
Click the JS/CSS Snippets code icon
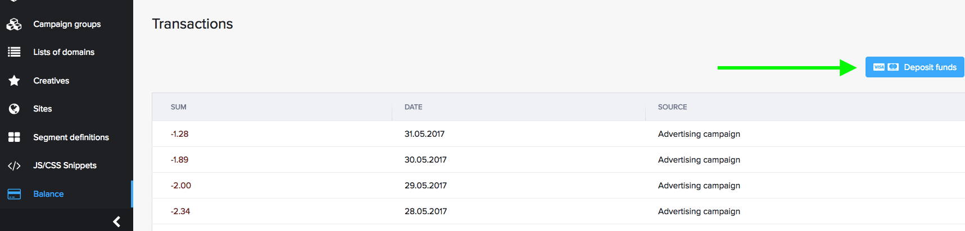pos(14,165)
